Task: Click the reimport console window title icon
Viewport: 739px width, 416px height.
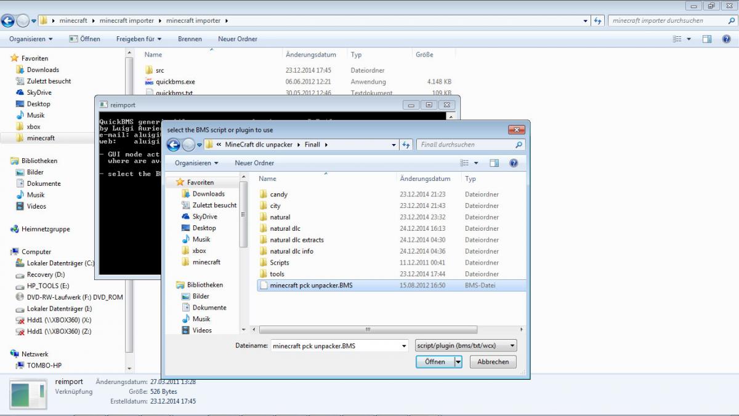Action: [x=103, y=105]
